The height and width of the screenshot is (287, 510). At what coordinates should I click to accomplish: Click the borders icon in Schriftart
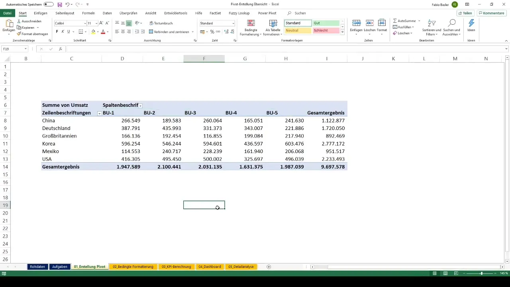pos(81,31)
